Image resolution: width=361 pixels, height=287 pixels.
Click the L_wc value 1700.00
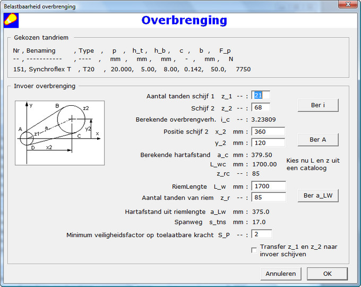pos(264,164)
